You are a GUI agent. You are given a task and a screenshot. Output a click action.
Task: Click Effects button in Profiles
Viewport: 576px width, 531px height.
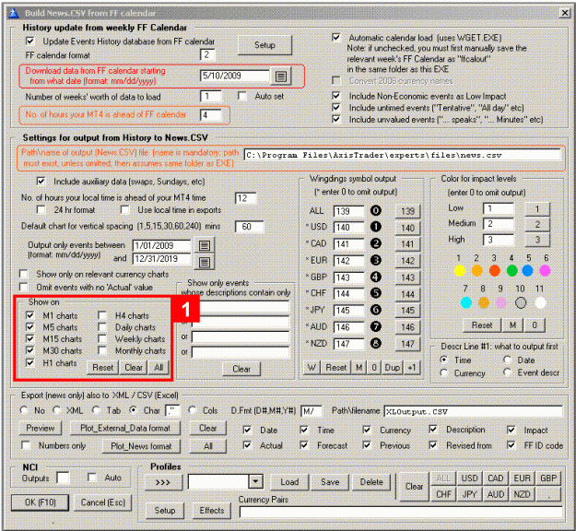(x=212, y=511)
